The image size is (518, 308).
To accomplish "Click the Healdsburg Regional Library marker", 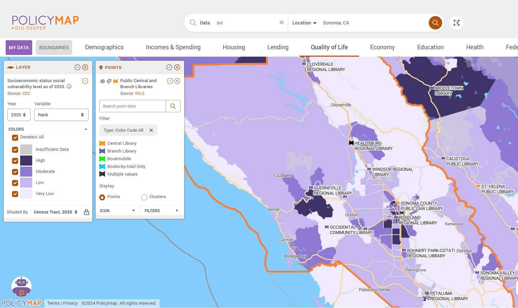I will pyautogui.click(x=351, y=143).
